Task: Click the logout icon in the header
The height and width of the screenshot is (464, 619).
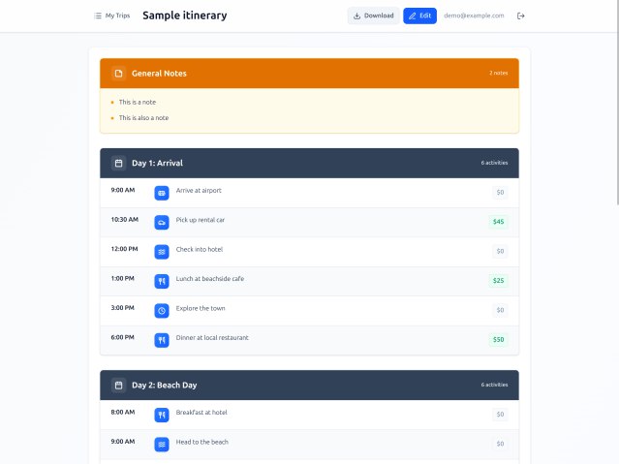Action: 521,15
